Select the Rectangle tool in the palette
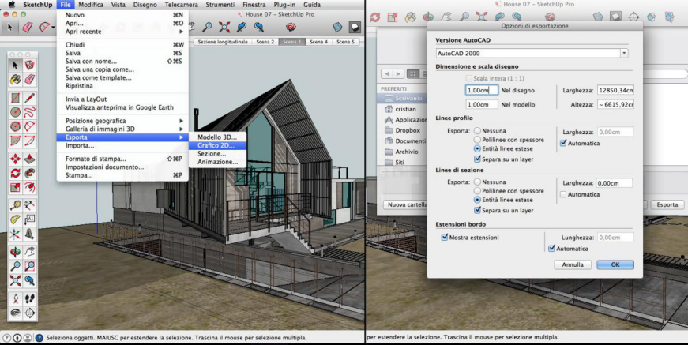 click(15, 98)
